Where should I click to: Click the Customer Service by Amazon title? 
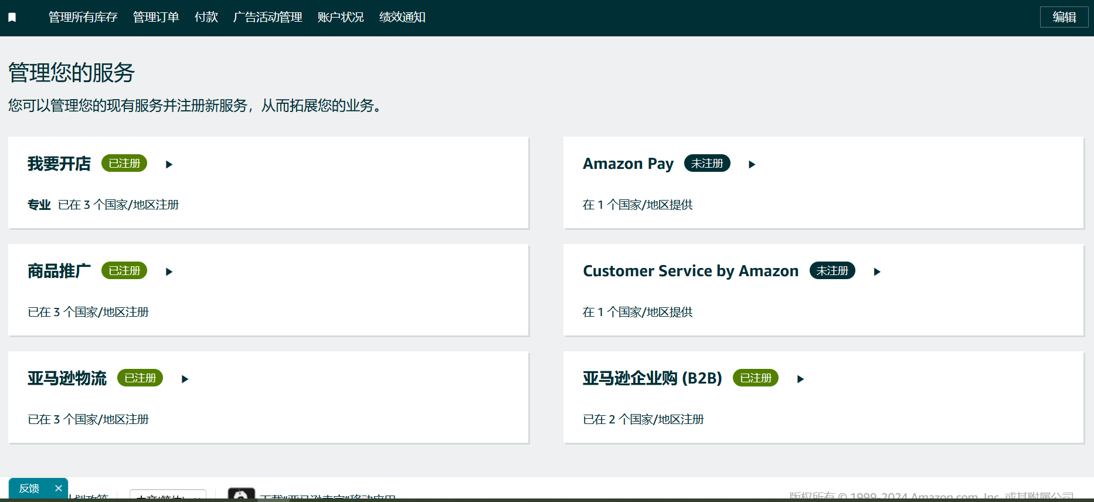pos(690,271)
